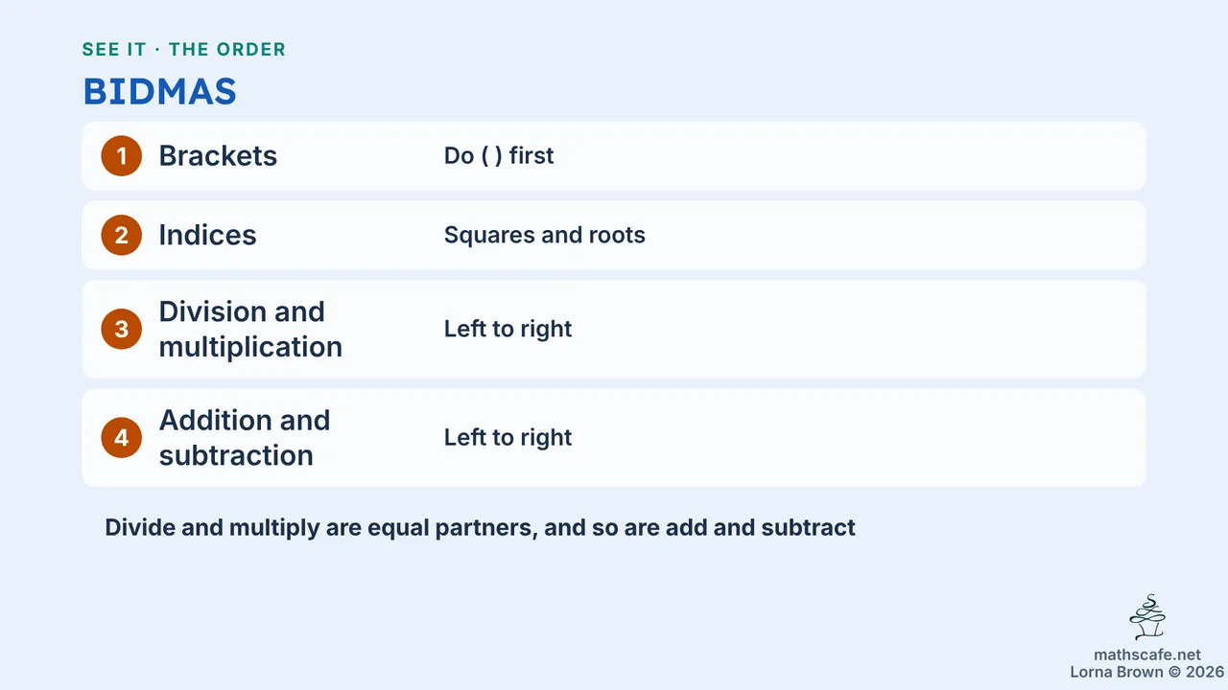Click 'Left to right' in the division row
The width and height of the screenshot is (1228, 690).
click(x=508, y=329)
